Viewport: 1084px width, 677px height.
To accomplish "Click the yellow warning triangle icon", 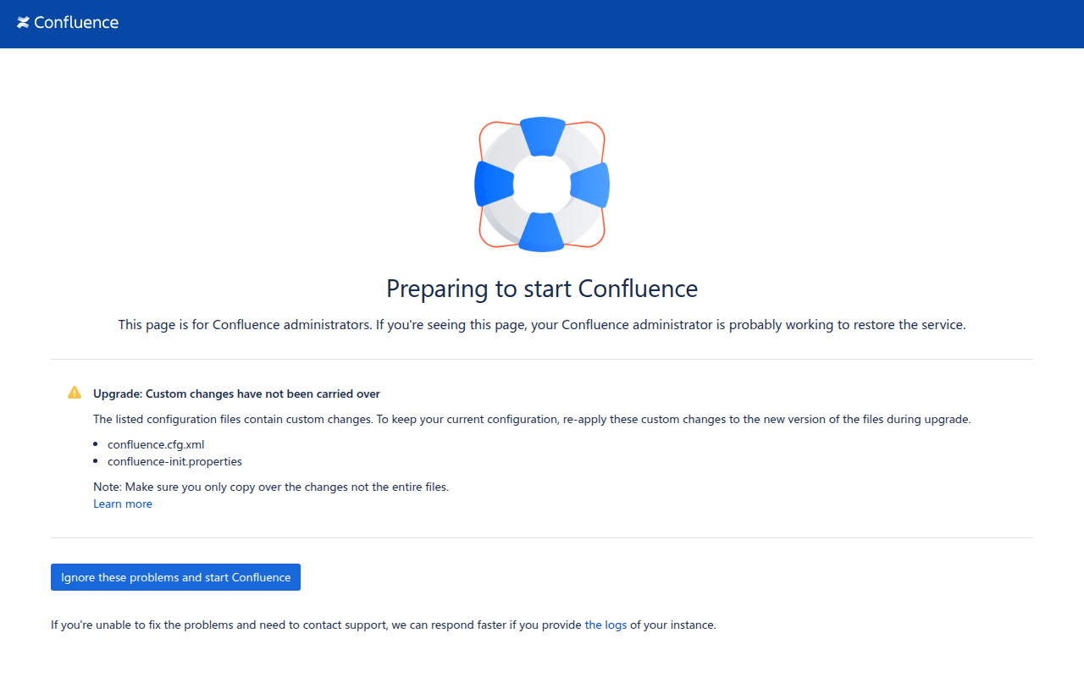I will (75, 393).
